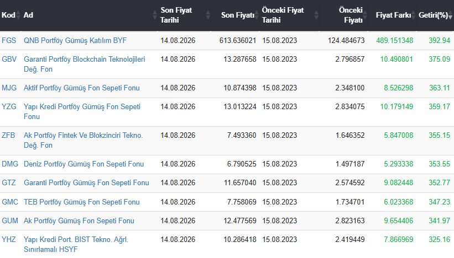Open Aktif Portföy Gümüş Fon Sepeti Fonu
This screenshot has width=454, height=258.
pos(82,88)
